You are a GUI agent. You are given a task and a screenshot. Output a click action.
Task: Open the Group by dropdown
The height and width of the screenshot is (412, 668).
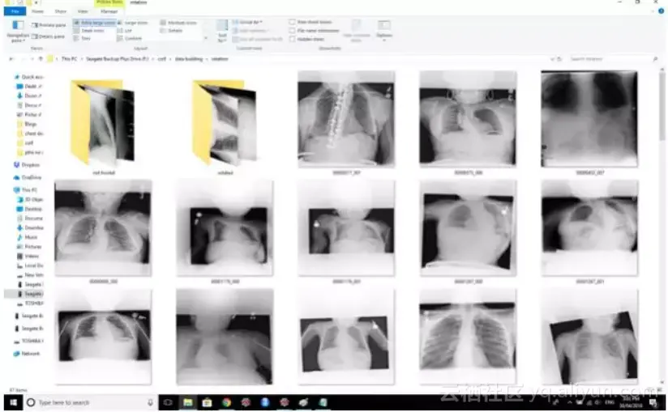pyautogui.click(x=248, y=22)
